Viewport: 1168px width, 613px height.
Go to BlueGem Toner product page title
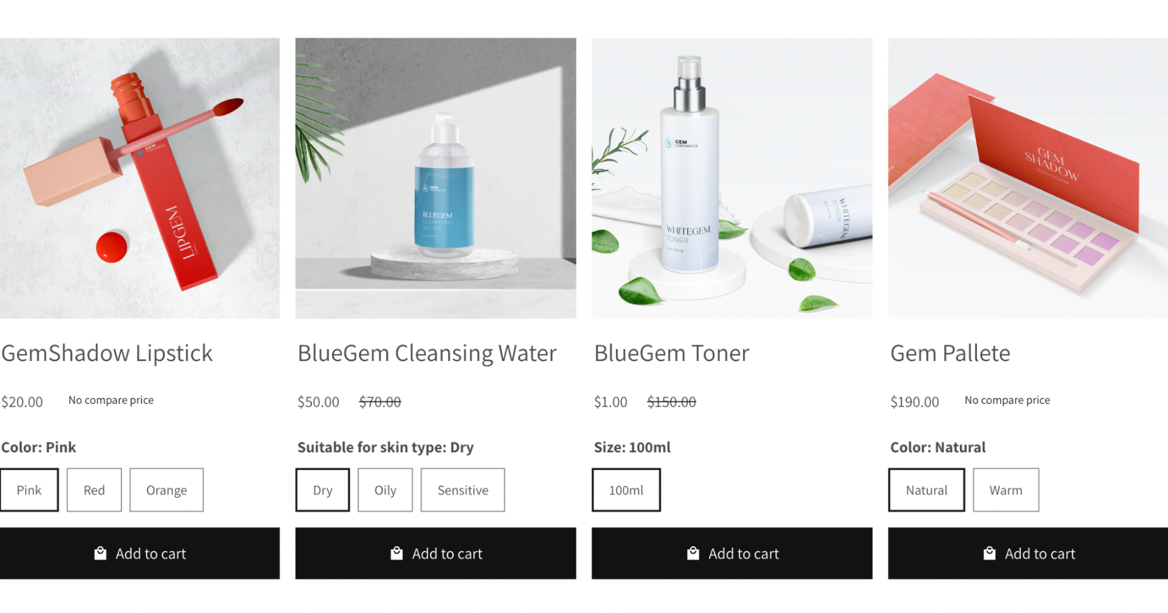(x=671, y=354)
